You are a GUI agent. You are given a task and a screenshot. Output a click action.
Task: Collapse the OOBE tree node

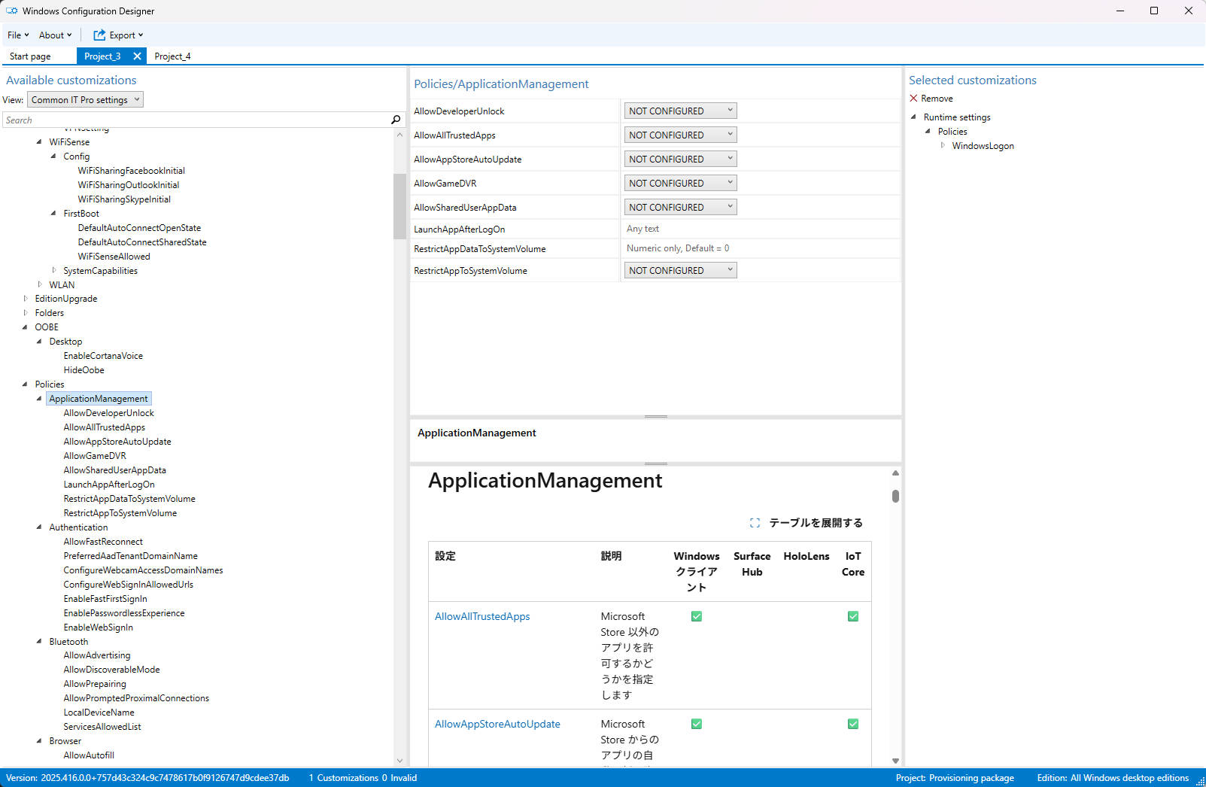coord(25,327)
